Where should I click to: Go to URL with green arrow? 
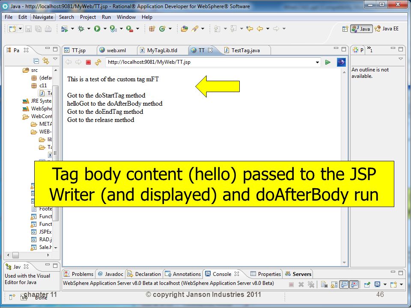tap(328, 62)
